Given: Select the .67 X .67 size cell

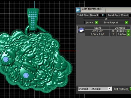Looking at the screenshot, I should pos(97,31).
